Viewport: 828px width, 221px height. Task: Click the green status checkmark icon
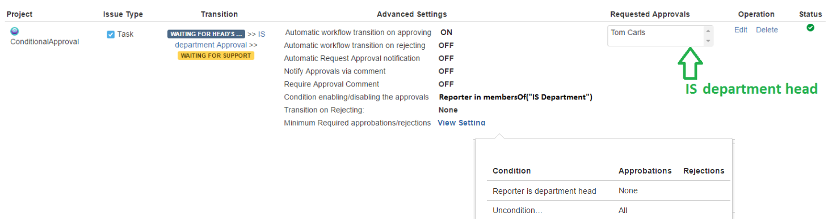pyautogui.click(x=810, y=28)
